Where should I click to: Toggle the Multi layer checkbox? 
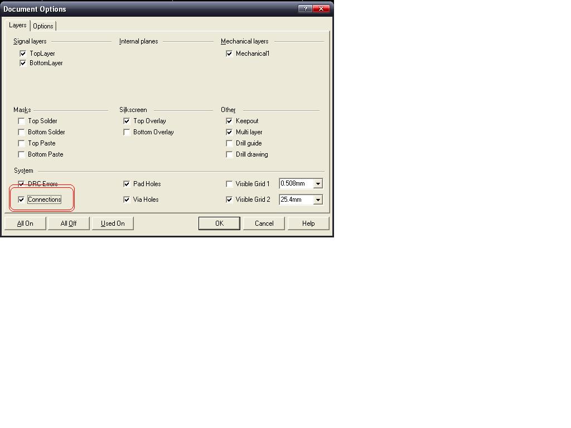point(229,132)
